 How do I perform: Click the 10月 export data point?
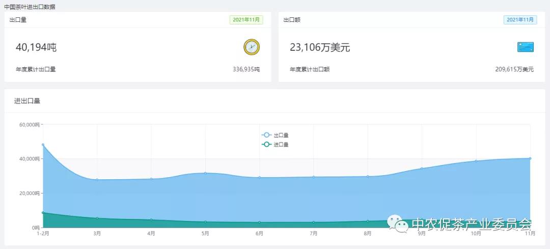[476, 161]
